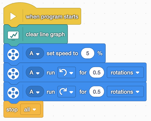Click motor icon on clockwise run block

pos(13,93)
